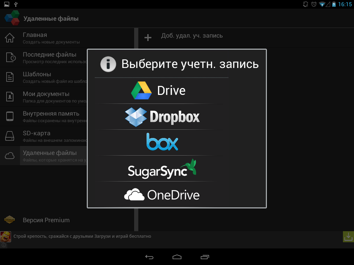Tap the Android home button
Viewport: 354px width, 265px height.
(x=177, y=257)
